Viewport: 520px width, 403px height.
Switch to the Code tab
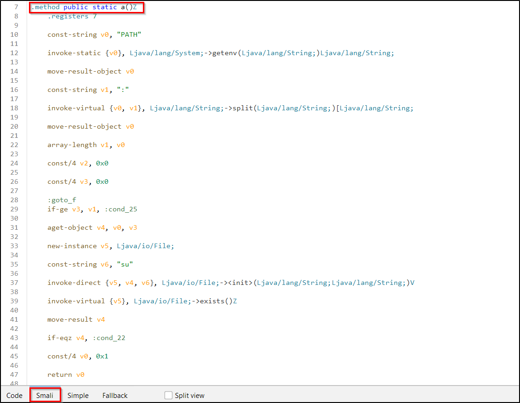14,395
